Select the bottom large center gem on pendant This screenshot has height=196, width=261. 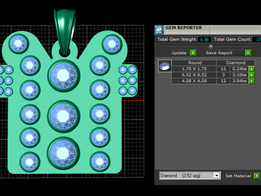coord(63,153)
